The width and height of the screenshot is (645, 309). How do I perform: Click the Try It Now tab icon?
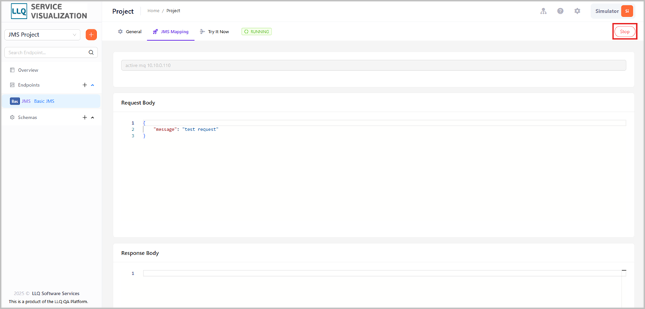(x=203, y=32)
